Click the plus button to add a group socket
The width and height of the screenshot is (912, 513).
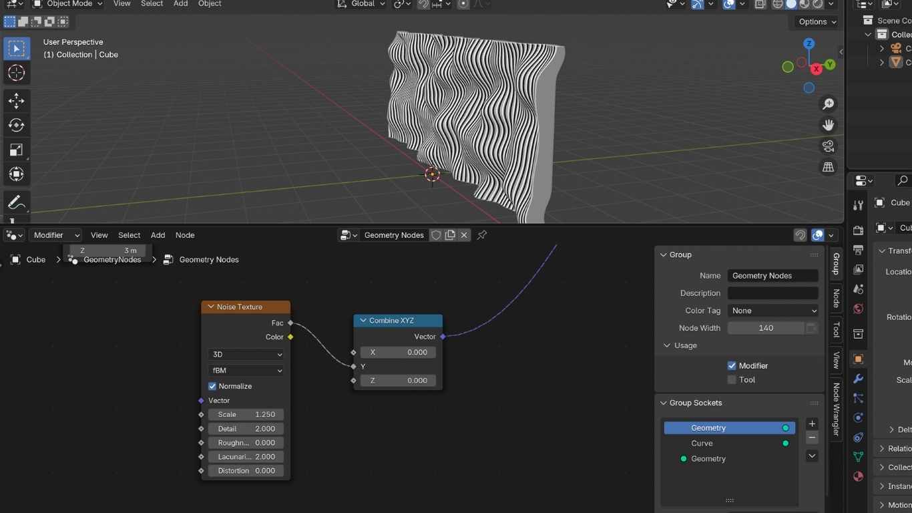(x=812, y=423)
